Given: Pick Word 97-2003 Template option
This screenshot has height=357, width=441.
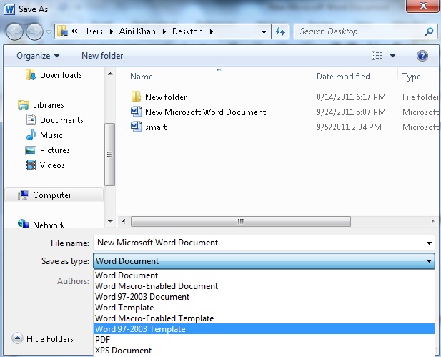Looking at the screenshot, I should point(140,329).
